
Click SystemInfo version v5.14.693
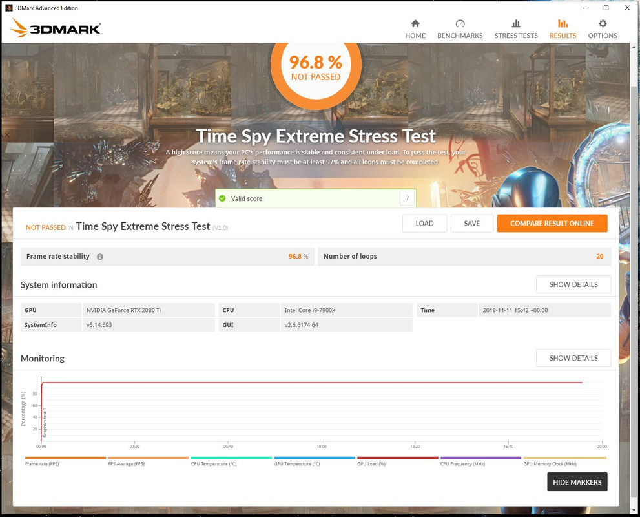pos(99,325)
